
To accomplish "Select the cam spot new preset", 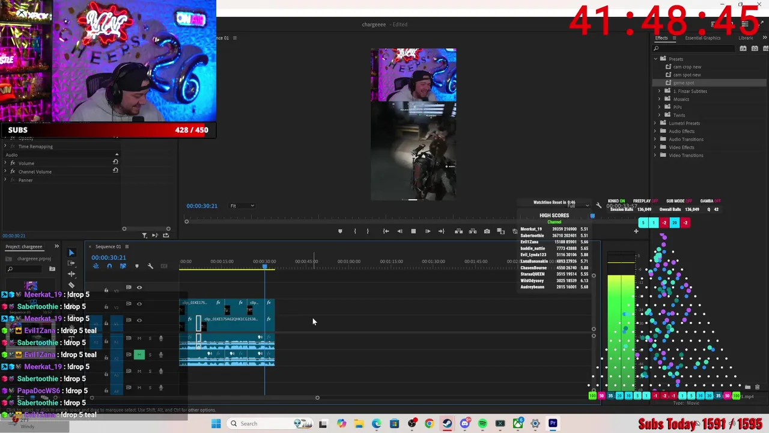I will click(687, 75).
